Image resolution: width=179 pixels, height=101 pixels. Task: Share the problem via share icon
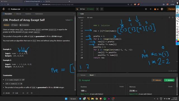tap(27, 93)
